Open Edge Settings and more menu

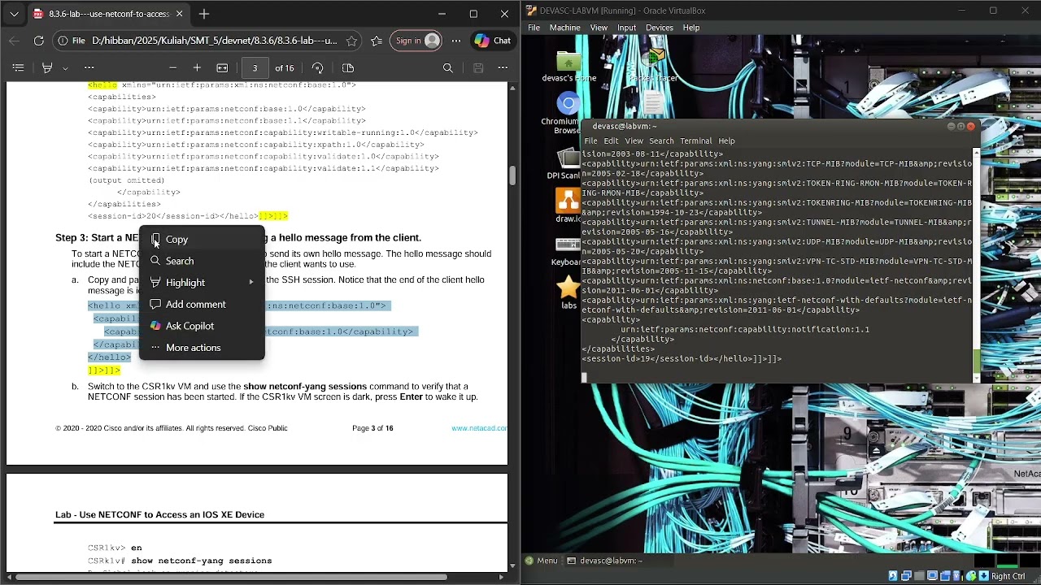455,41
